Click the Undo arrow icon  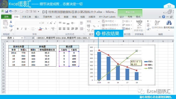(x=10, y=11)
